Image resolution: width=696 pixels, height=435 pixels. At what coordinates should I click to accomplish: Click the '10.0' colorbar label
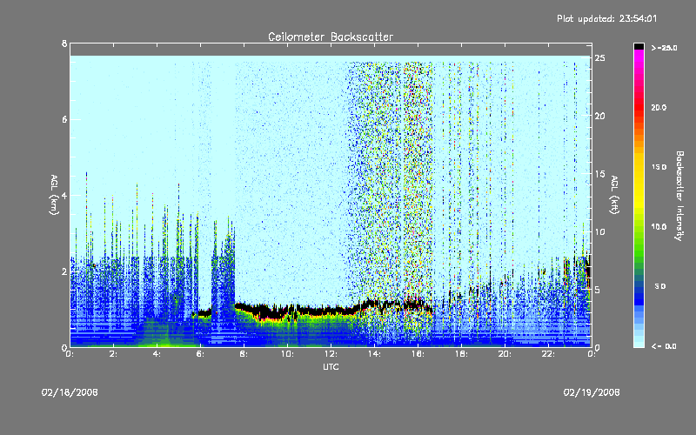click(659, 227)
